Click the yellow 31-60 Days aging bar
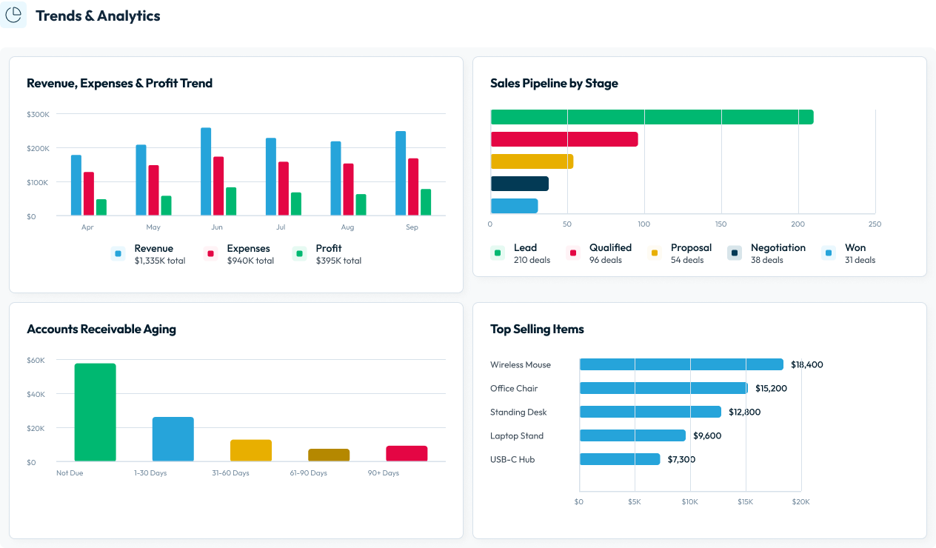Viewport: 936px width, 548px height. [x=251, y=451]
